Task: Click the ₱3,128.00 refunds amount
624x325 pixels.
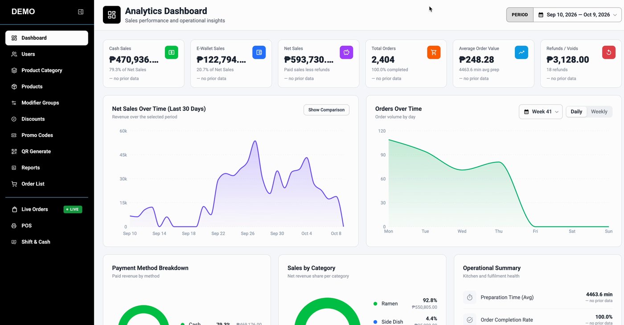Action: (568, 60)
